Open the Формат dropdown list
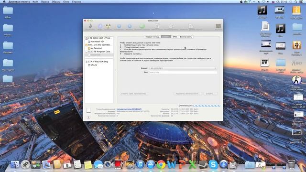 click(183, 68)
